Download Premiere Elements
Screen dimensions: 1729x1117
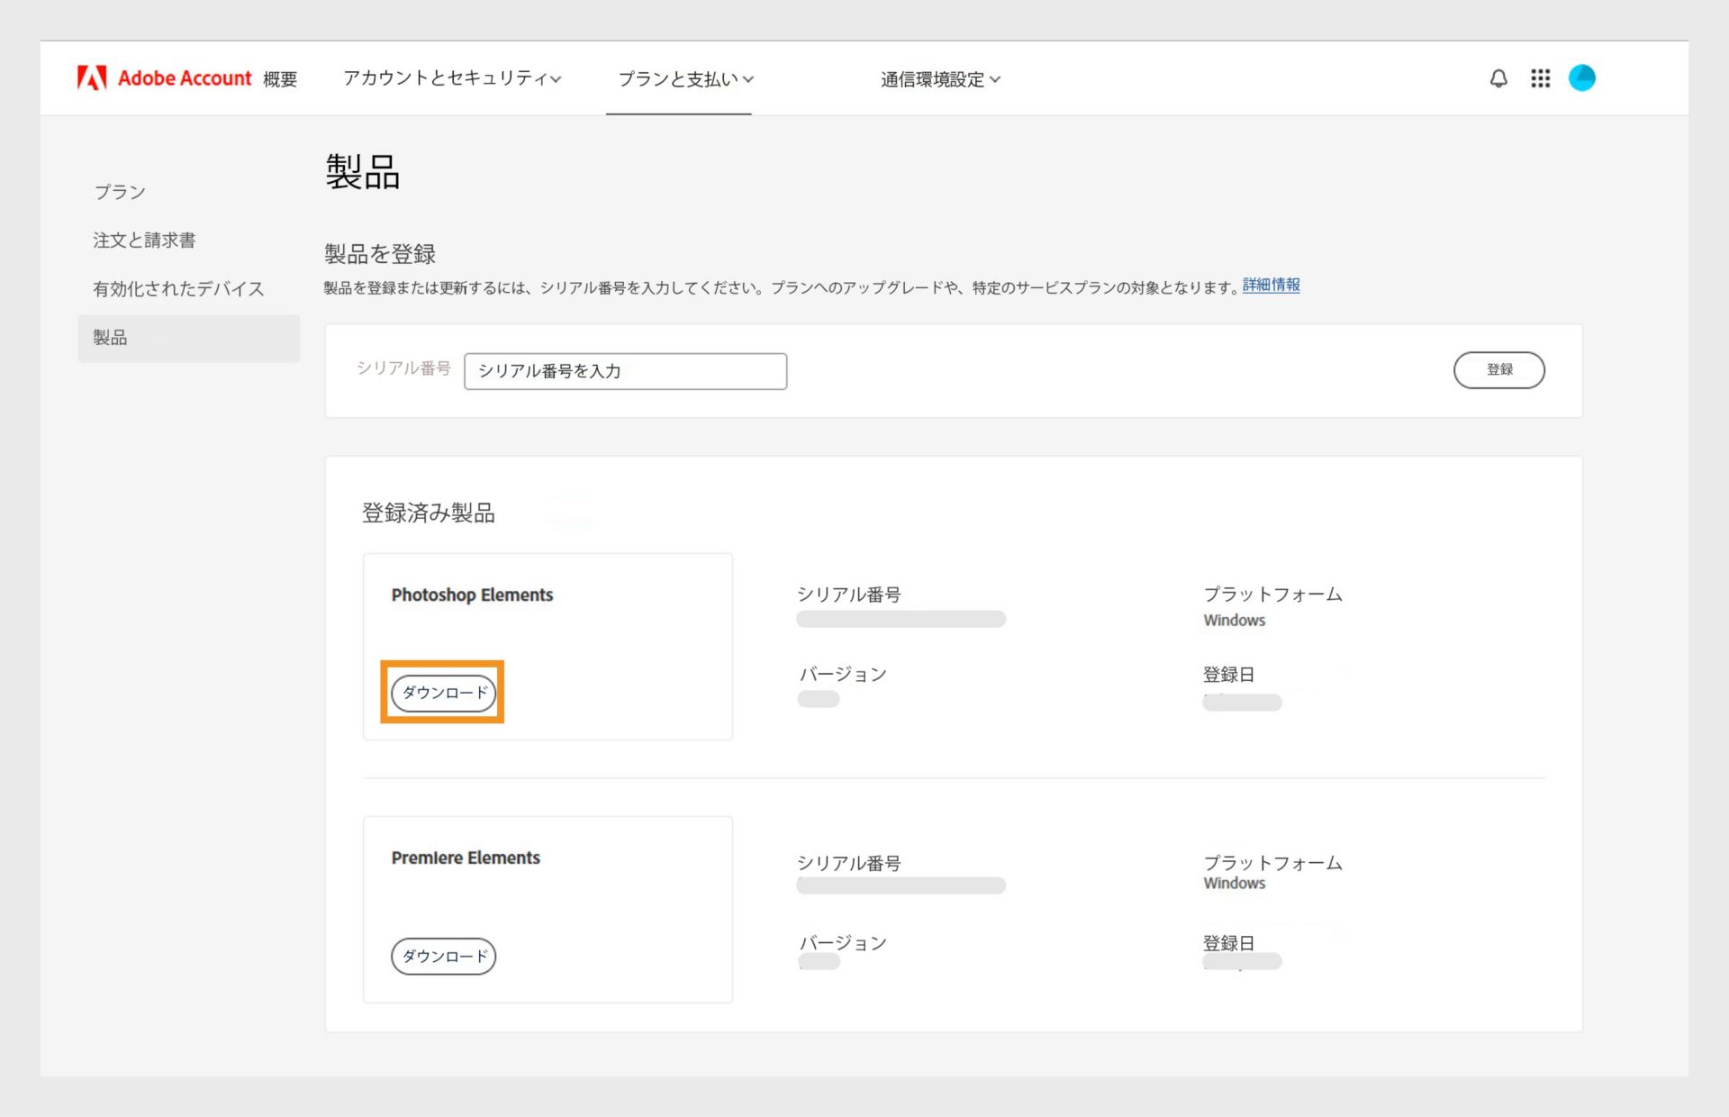443,956
